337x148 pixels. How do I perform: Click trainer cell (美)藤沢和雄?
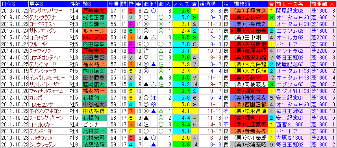(x=249, y=57)
